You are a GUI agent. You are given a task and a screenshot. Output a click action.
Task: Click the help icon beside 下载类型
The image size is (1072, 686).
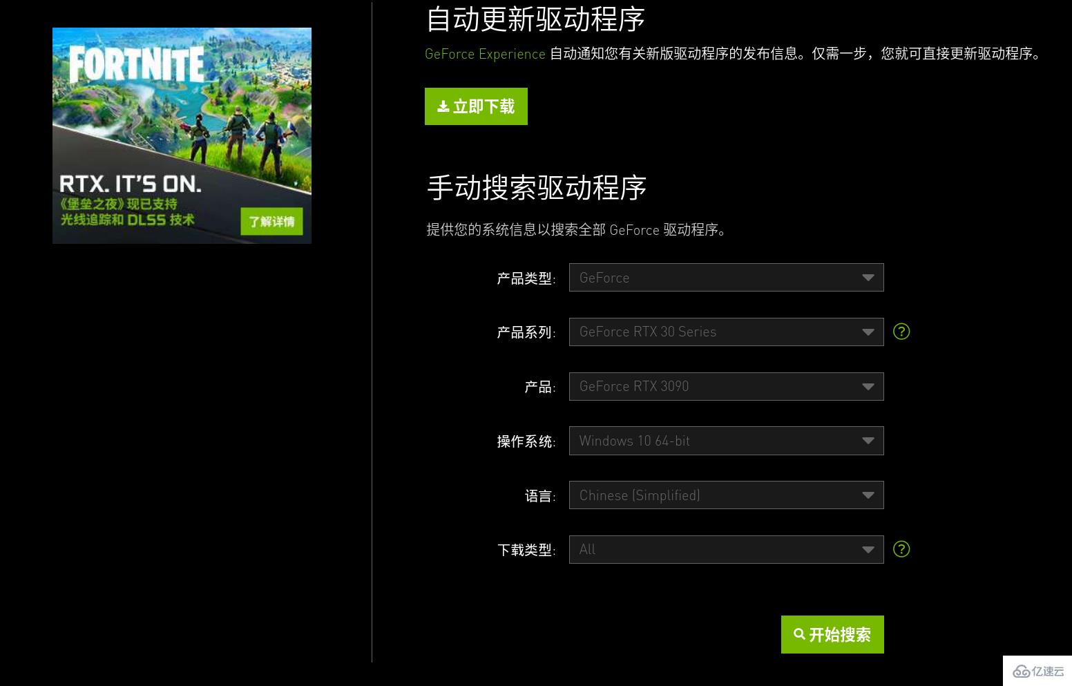(901, 549)
